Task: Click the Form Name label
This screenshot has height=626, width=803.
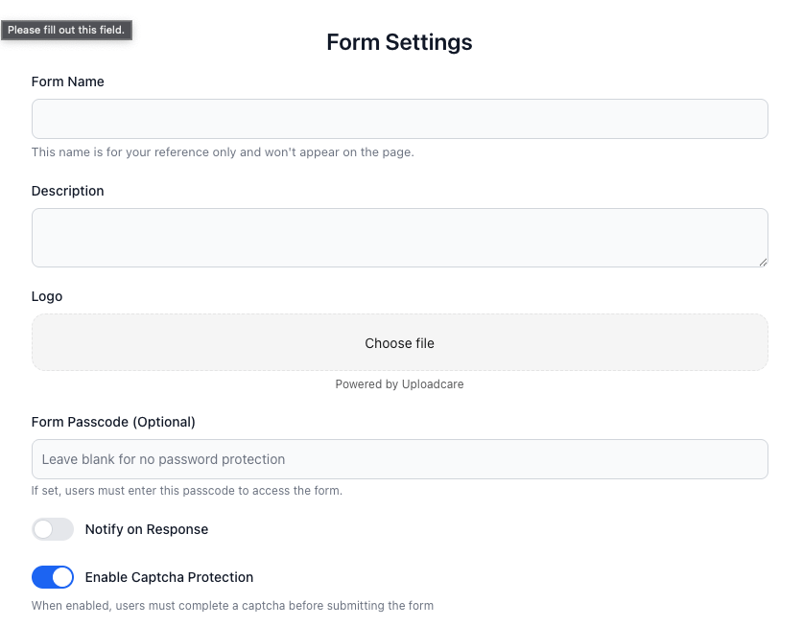Action: 67,81
